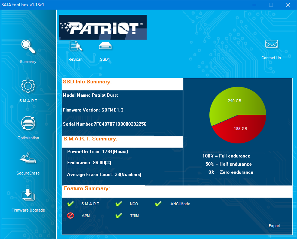The height and width of the screenshot is (239, 297).
Task: Click the Export button
Action: [274, 226]
